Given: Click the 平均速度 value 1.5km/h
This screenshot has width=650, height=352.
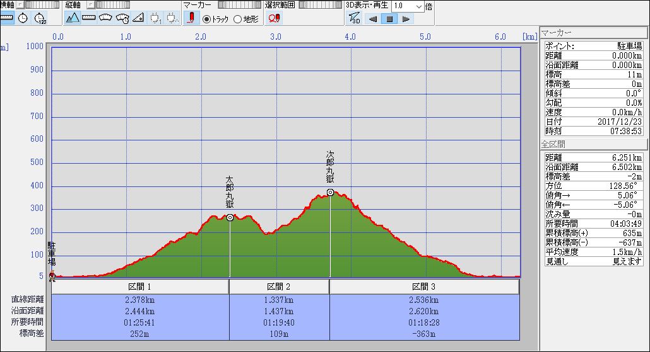Looking at the screenshot, I should pos(628,253).
